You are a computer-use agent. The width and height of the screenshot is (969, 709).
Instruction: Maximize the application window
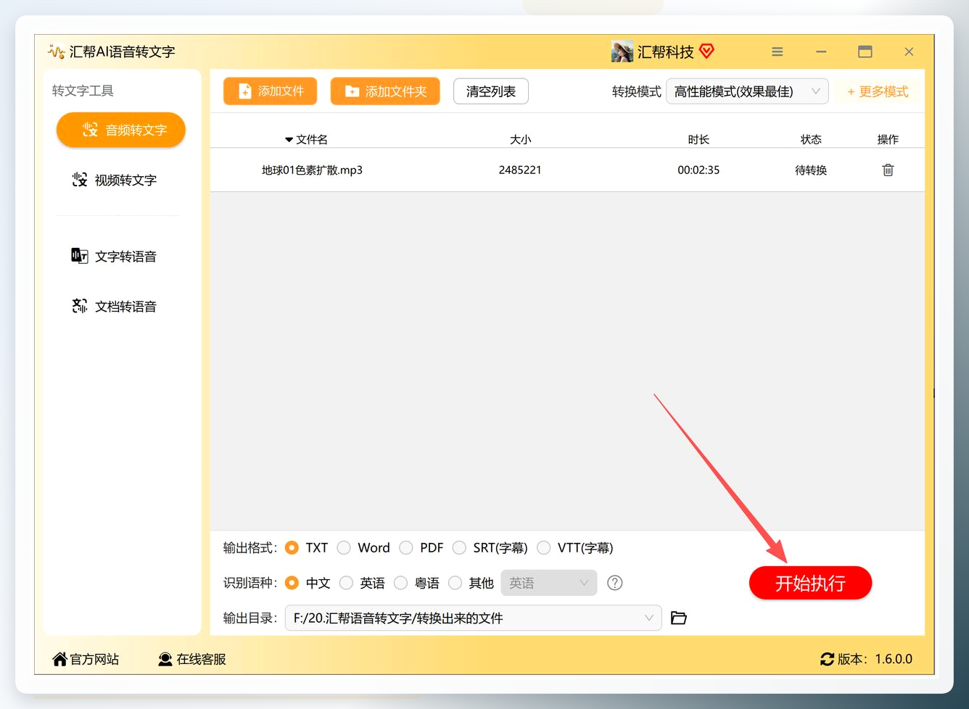click(865, 51)
